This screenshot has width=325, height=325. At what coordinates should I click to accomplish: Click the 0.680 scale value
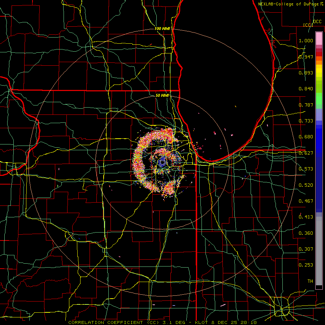(306, 137)
